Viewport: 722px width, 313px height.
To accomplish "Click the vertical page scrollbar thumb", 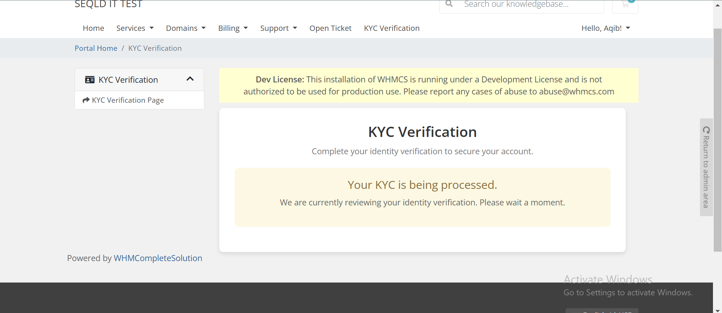I will [717, 140].
